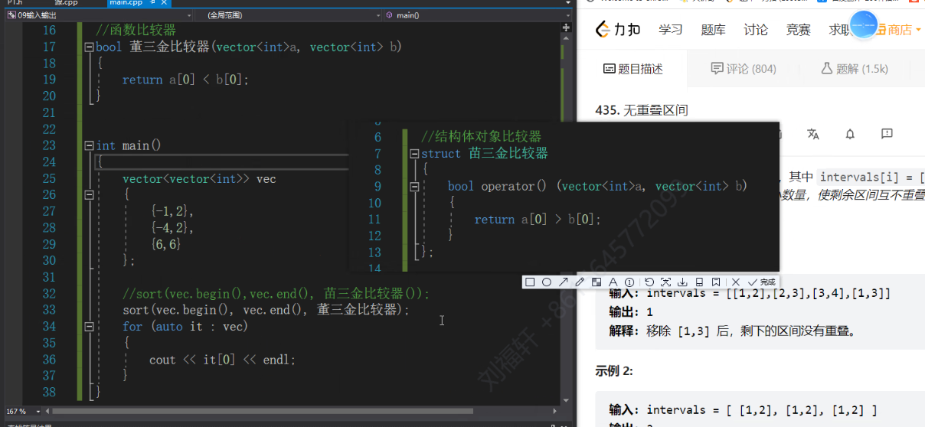Send the screenshot to phone
This screenshot has width=925, height=427.
pos(699,282)
